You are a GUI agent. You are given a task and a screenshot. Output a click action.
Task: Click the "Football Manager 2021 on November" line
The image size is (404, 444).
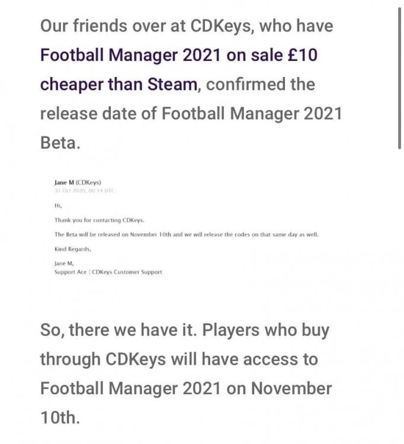186,388
